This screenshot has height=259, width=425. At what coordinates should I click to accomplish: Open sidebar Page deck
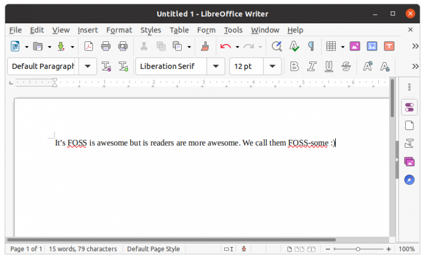[x=409, y=125]
